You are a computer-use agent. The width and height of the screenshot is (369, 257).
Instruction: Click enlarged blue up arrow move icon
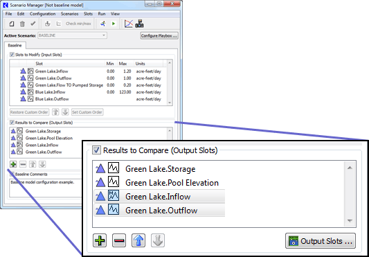tap(138, 240)
